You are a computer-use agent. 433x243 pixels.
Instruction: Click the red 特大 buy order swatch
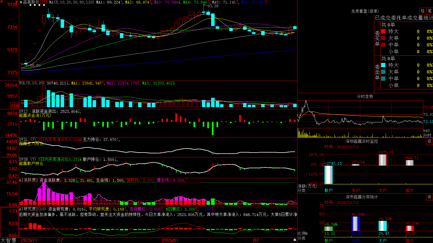click(x=383, y=31)
